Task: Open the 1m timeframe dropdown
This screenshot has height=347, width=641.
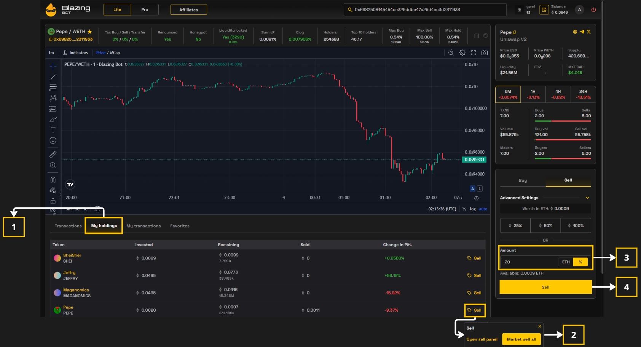Action: click(51, 53)
